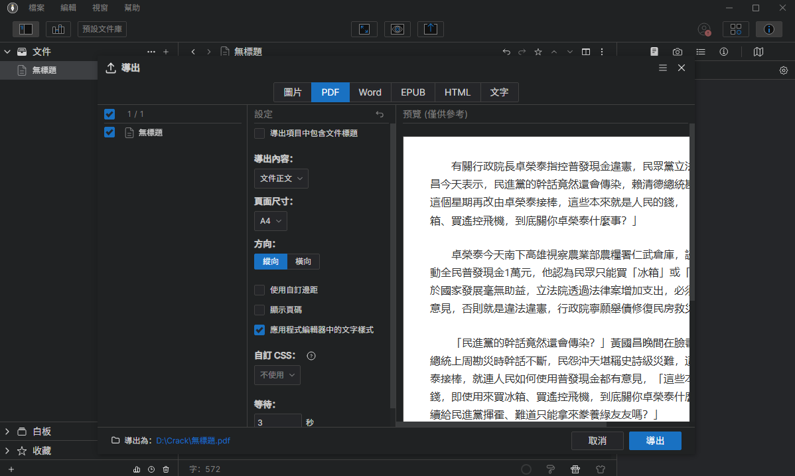Open the 預設文件庫 library button

pos(102,29)
